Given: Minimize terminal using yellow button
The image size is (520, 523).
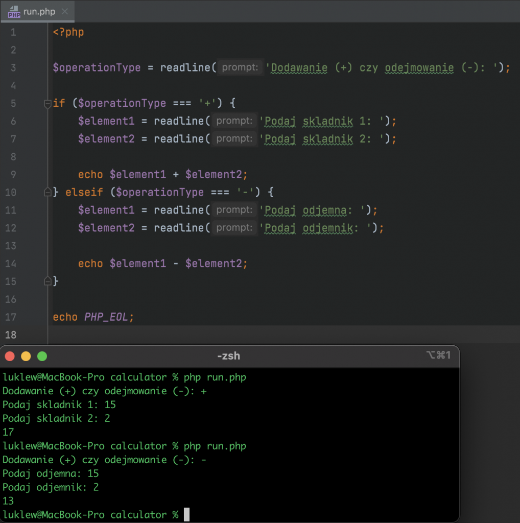Looking at the screenshot, I should (x=26, y=356).
